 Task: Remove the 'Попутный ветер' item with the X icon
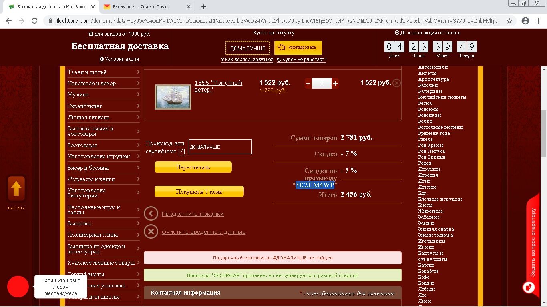(x=396, y=83)
